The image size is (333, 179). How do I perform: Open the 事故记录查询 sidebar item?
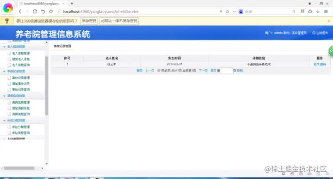point(21,89)
